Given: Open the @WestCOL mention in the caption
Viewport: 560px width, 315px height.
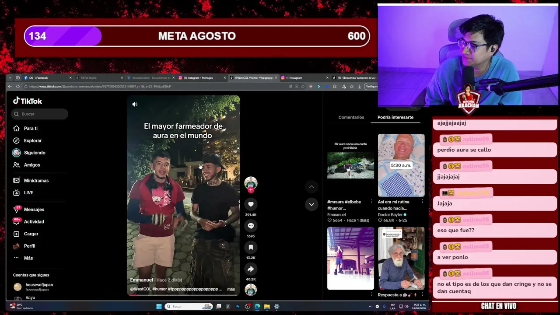Looking at the screenshot, I should (x=140, y=289).
